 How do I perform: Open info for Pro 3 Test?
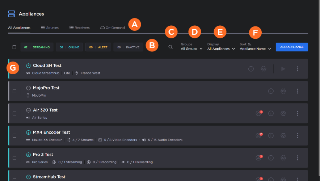point(271,158)
